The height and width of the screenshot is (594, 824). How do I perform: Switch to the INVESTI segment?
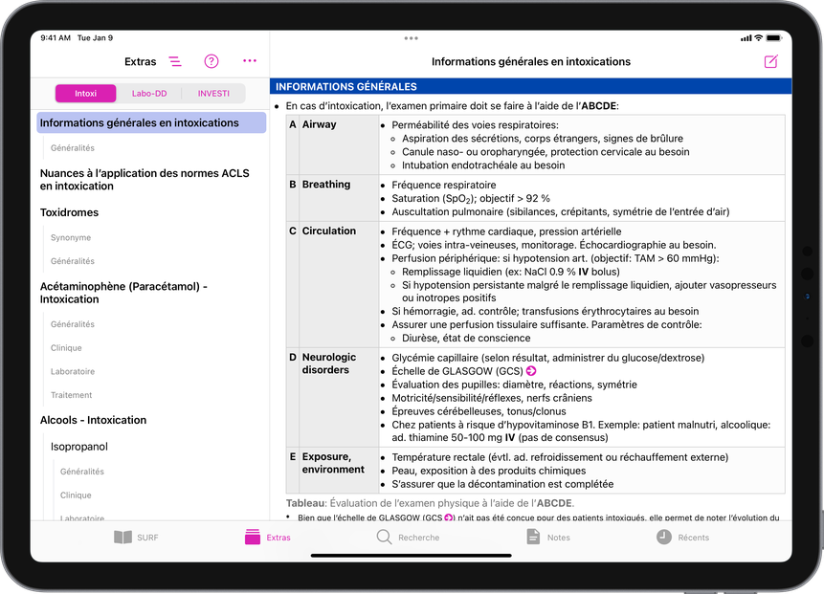click(x=213, y=94)
